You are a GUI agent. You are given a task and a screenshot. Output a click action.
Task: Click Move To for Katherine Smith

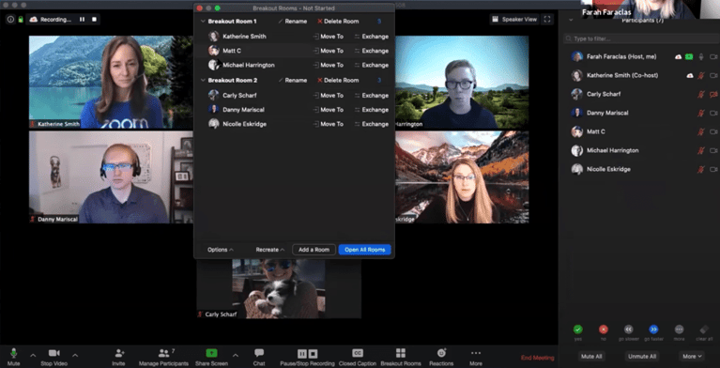pos(328,37)
